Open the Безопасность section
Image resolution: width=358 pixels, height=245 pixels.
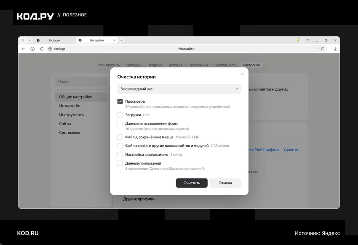[225, 65]
